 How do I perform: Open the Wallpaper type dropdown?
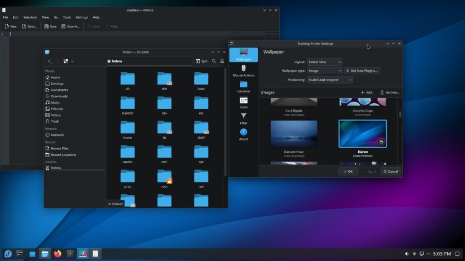[x=325, y=71]
